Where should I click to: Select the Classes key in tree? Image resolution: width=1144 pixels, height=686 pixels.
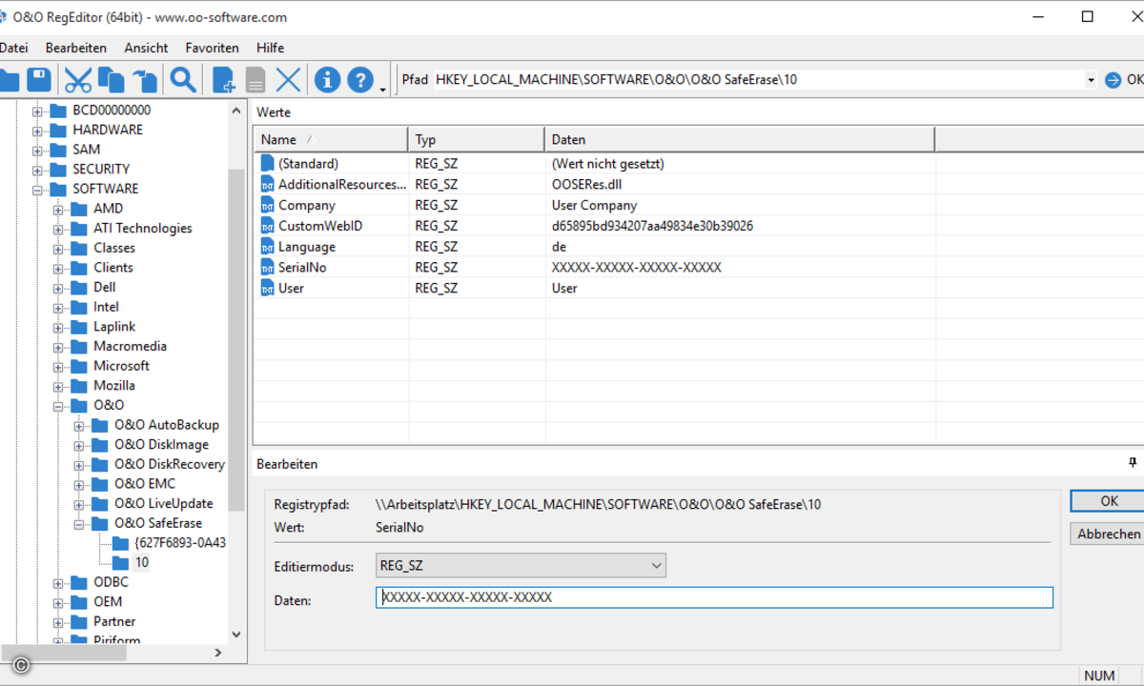[x=113, y=248]
